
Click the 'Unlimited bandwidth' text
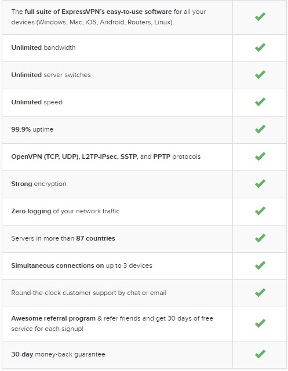43,48
